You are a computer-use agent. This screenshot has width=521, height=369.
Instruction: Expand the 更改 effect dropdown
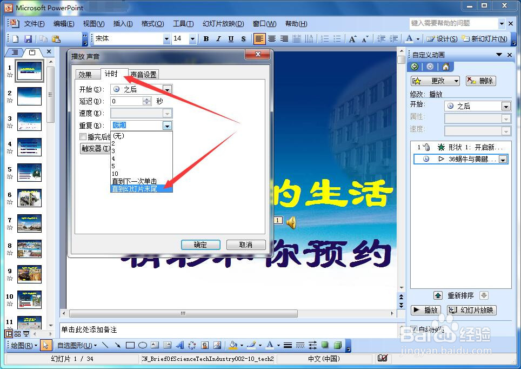[457, 81]
